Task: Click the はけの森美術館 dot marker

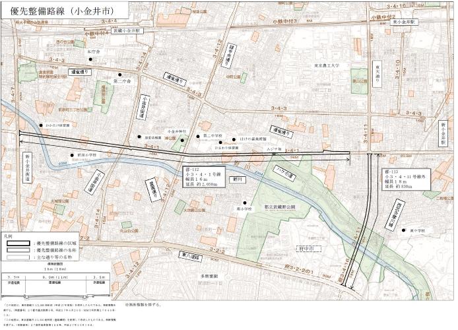Action: click(234, 141)
